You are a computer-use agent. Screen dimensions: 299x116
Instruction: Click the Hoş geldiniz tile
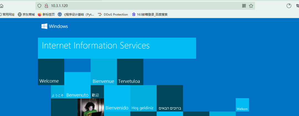pos(143,99)
